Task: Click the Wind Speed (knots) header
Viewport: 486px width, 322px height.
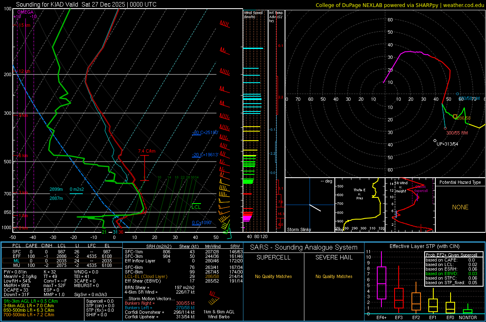Action: 253,14
